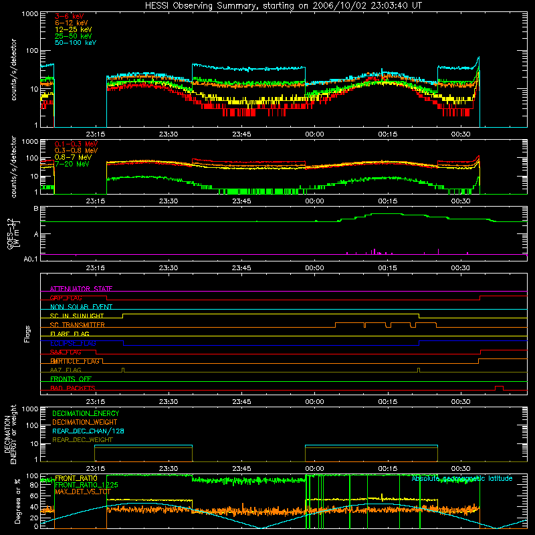Pick the MAX_DET_VS_TOT legend entry
Viewport: 535px width, 535px height.
coord(82,492)
